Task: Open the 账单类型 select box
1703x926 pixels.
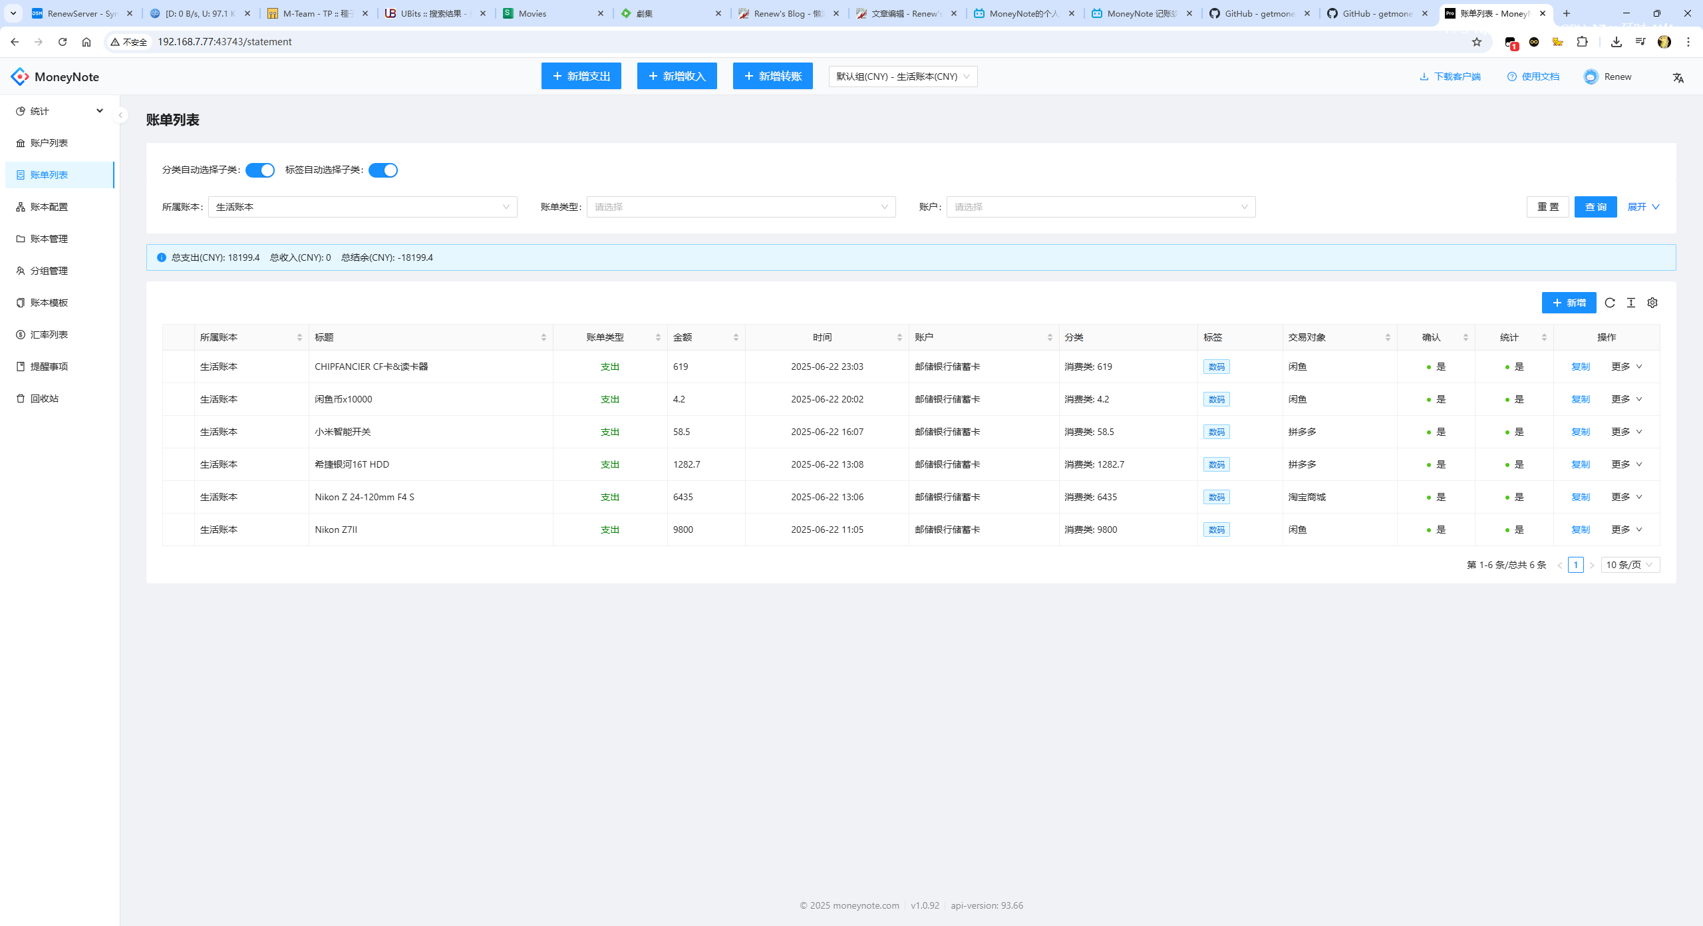Action: point(741,207)
